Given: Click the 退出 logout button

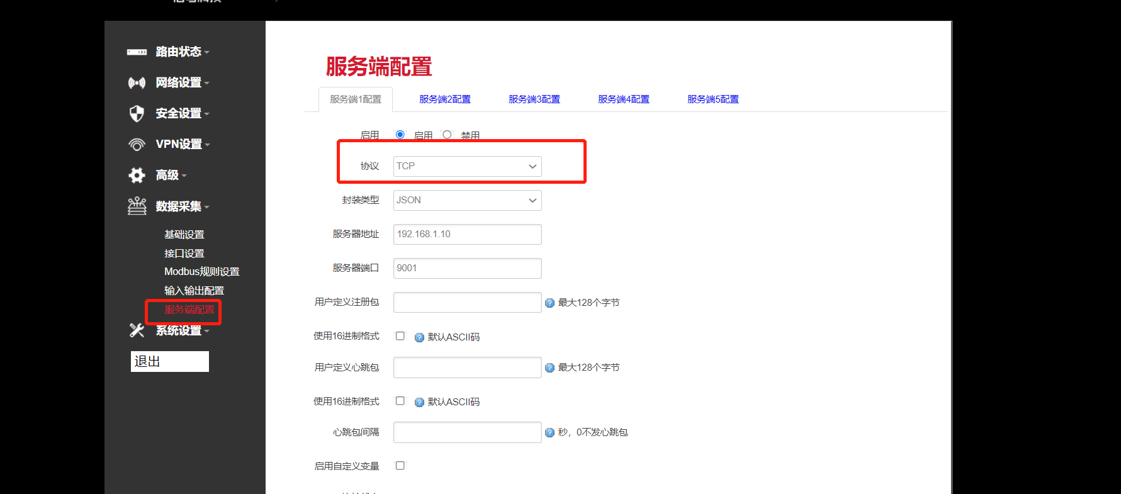Looking at the screenshot, I should (x=169, y=361).
